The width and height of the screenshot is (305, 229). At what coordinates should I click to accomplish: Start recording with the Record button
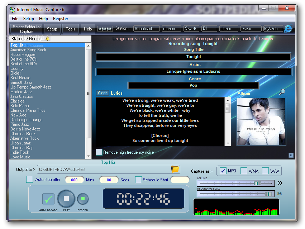tap(83, 199)
